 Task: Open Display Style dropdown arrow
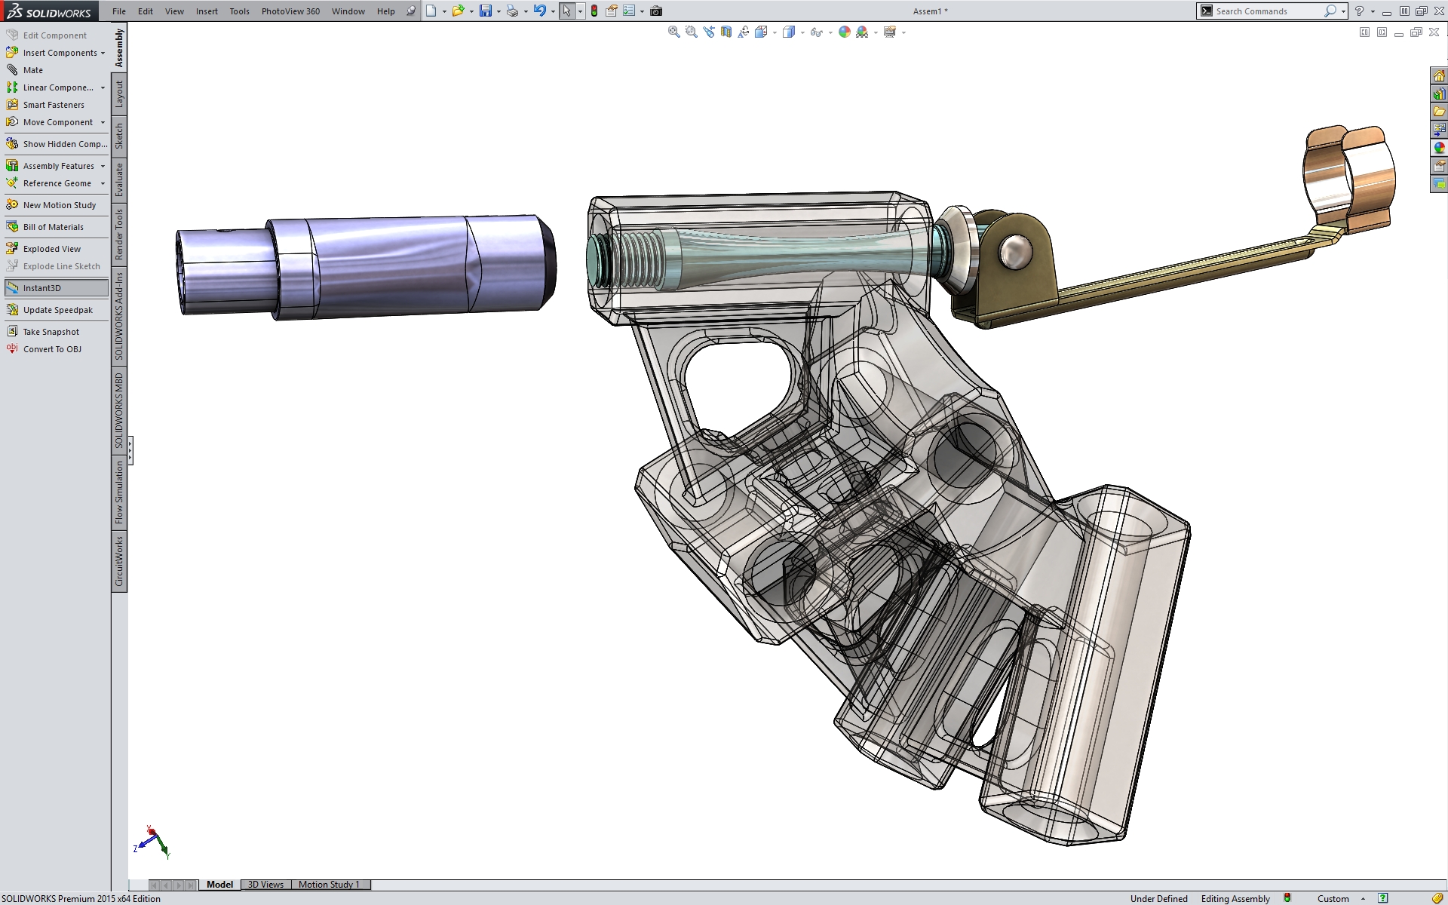point(802,32)
